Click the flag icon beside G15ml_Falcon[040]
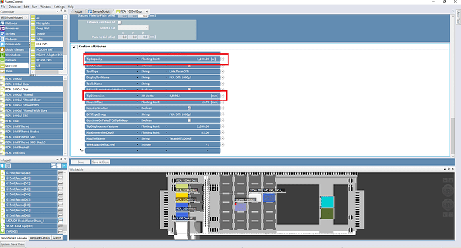The height and width of the screenshot is (248, 461). (x=60, y=173)
